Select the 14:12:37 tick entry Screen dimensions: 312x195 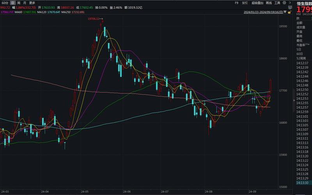(302, 63)
